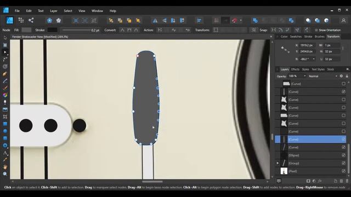Open the Select menu
This screenshot has width=351, height=197.
pyautogui.click(x=68, y=11)
